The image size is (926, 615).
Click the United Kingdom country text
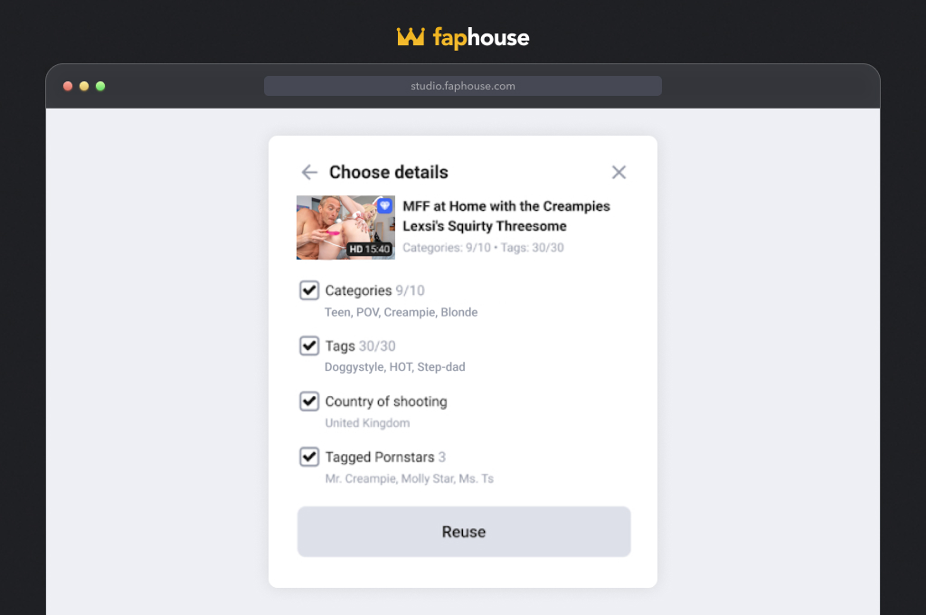click(x=367, y=423)
